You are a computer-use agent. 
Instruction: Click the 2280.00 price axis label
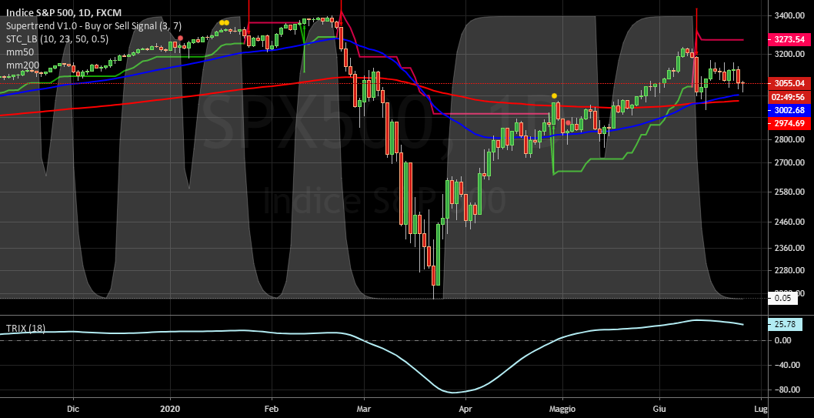click(789, 270)
